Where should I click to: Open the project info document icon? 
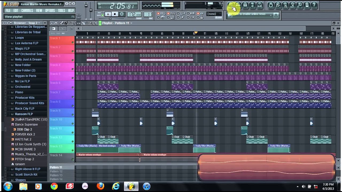point(307,5)
